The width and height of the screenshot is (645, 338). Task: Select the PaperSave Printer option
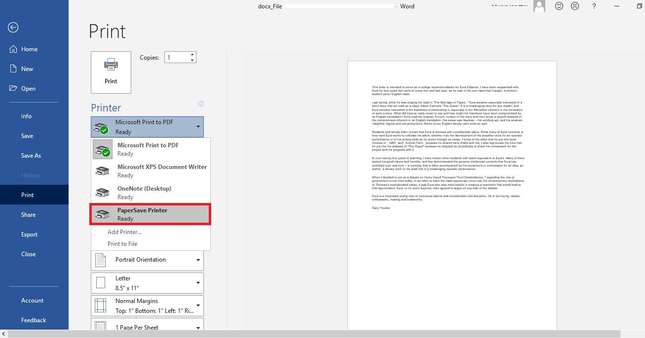click(x=151, y=214)
